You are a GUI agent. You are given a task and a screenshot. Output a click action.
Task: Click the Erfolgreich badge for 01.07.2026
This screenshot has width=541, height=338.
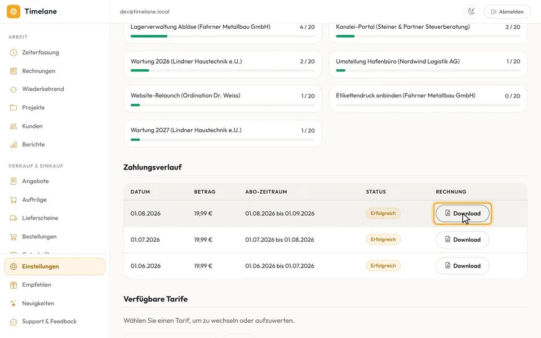click(x=383, y=240)
